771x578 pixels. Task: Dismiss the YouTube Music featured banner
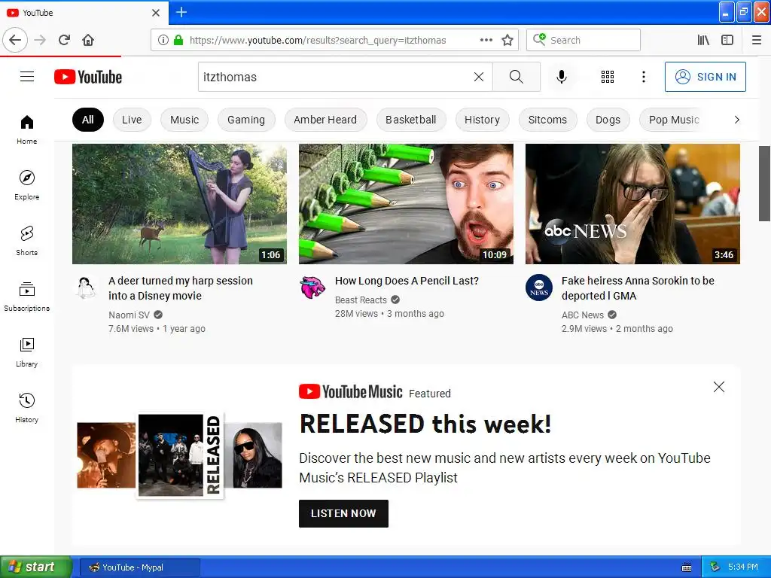719,387
